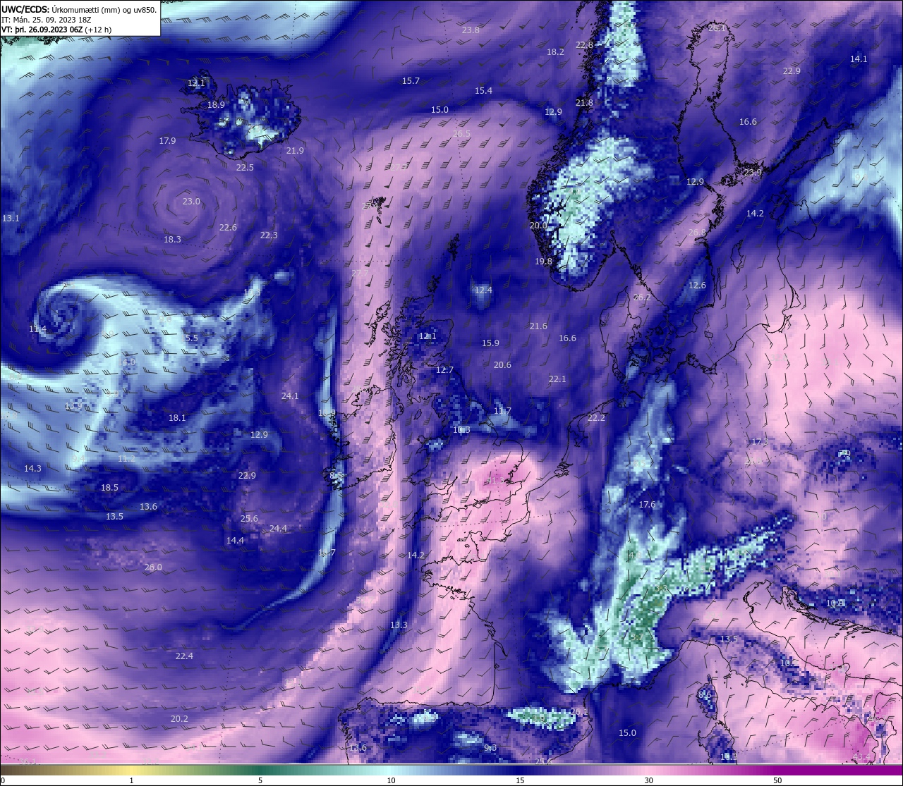Image resolution: width=903 pixels, height=786 pixels.
Task: Click the value 21.8 on the Norway coast
Action: click(x=584, y=102)
